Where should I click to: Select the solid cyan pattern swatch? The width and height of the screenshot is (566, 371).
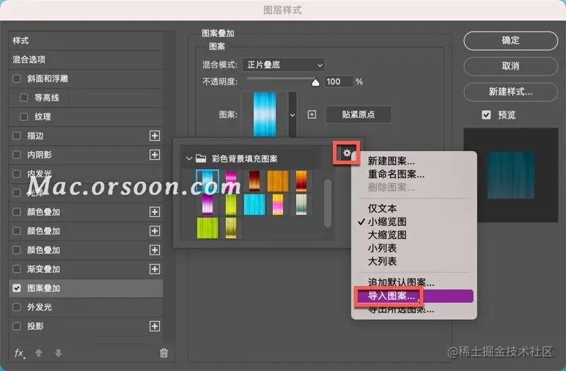(x=254, y=205)
